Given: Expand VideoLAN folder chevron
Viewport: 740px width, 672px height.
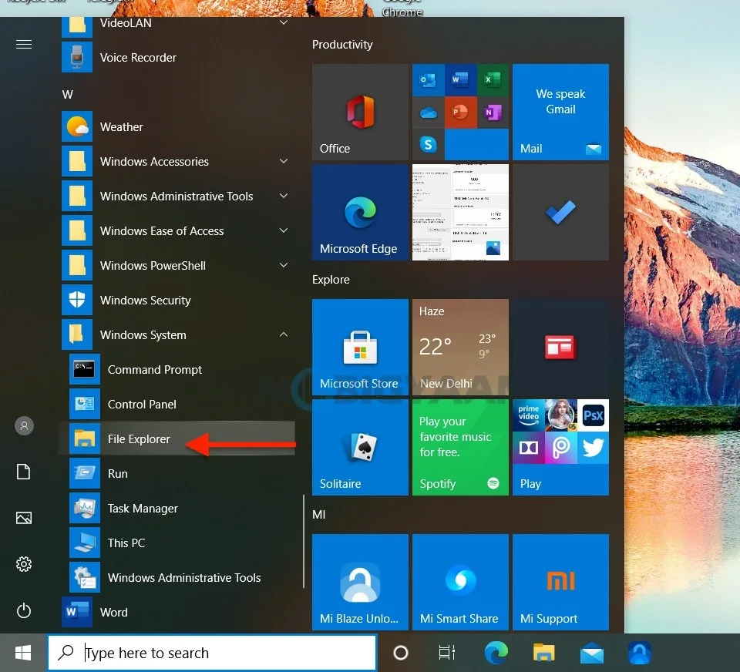Looking at the screenshot, I should pyautogui.click(x=284, y=22).
